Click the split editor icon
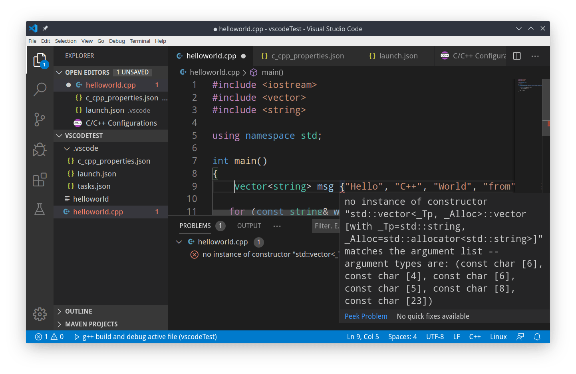This screenshot has width=576, height=374. click(517, 56)
